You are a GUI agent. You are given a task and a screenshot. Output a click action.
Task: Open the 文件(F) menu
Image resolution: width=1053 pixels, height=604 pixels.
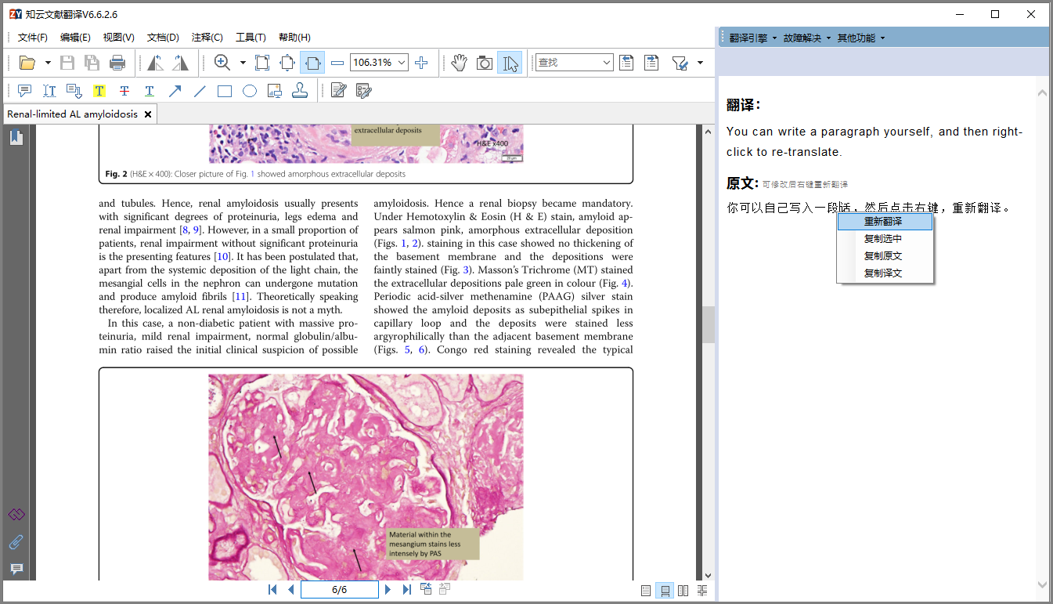click(33, 38)
